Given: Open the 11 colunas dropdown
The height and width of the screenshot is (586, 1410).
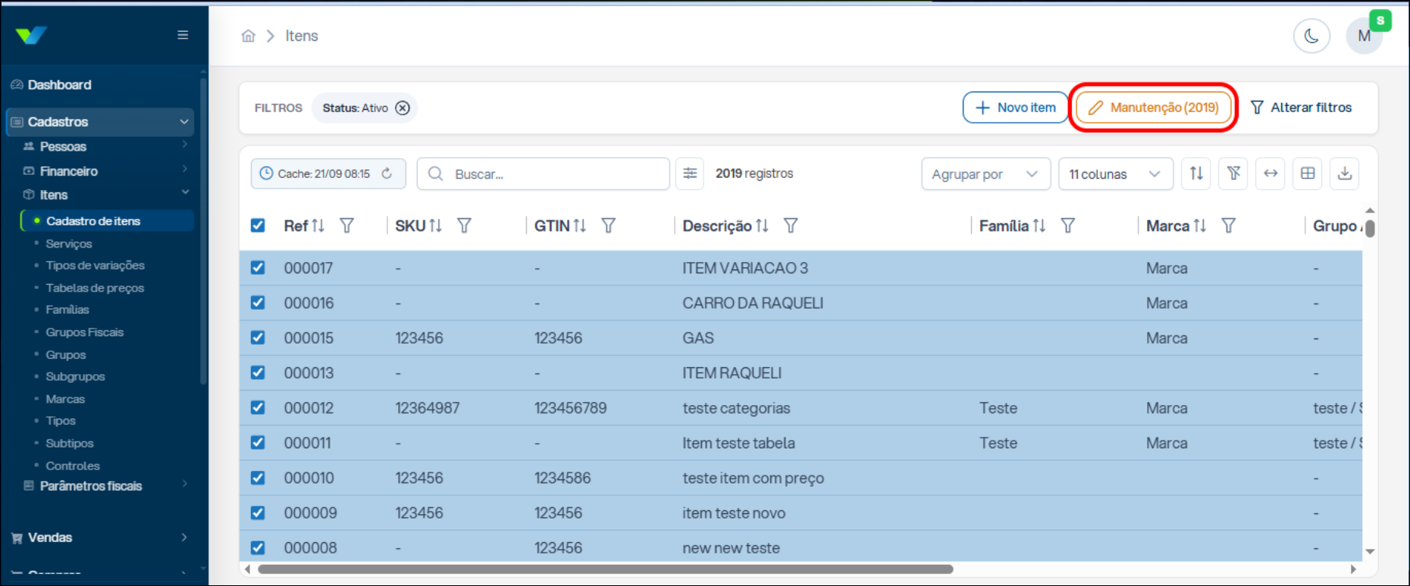Looking at the screenshot, I should click(1116, 173).
